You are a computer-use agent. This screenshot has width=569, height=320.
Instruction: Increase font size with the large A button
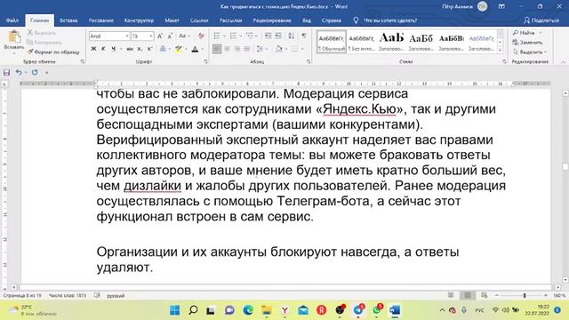point(160,36)
